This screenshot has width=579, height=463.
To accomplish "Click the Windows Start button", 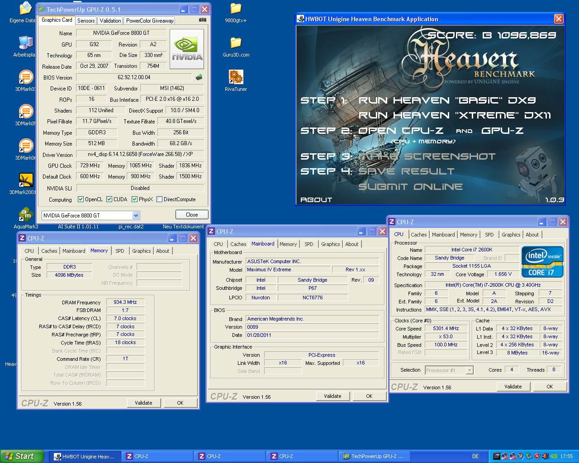I will pos(22,456).
